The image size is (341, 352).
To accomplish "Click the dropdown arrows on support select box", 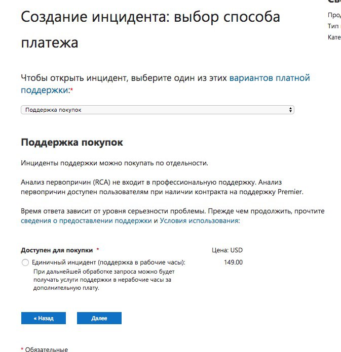I will pyautogui.click(x=290, y=110).
